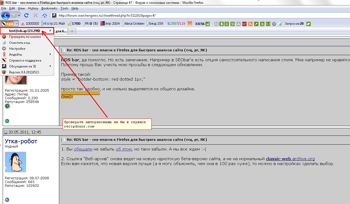Choose 'Очистить кэш' from RDS menu
Viewport: 350px width, 204px height.
pos(27,43)
